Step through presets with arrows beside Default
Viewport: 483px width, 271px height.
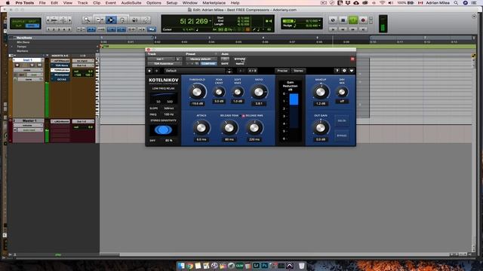coord(229,71)
